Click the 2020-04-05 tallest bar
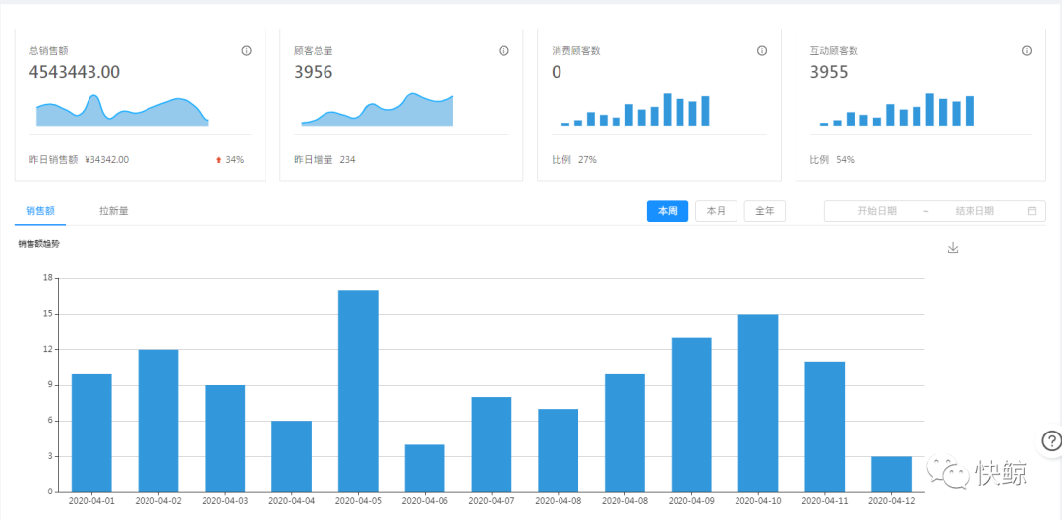1062x520 pixels. click(358, 391)
